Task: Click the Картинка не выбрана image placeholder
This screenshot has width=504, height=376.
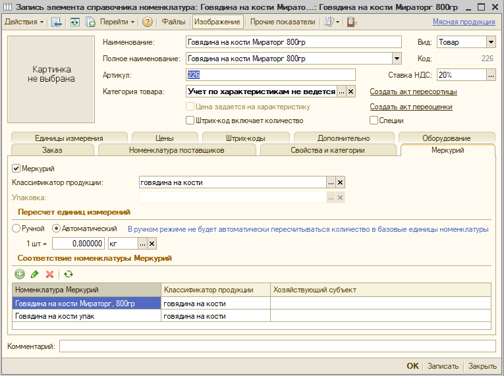Action: tap(51, 80)
